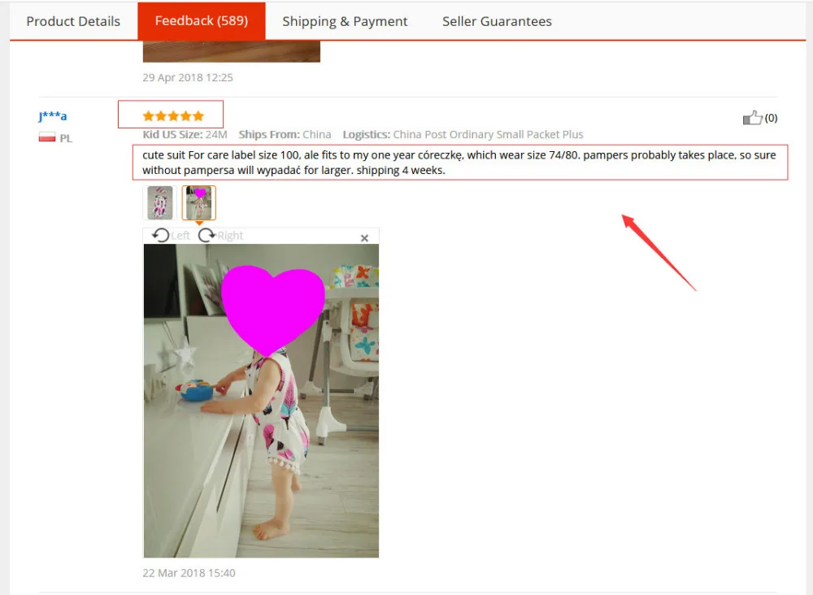Click the Poland flag icon
Screen dimensions: 813x595
(x=46, y=137)
